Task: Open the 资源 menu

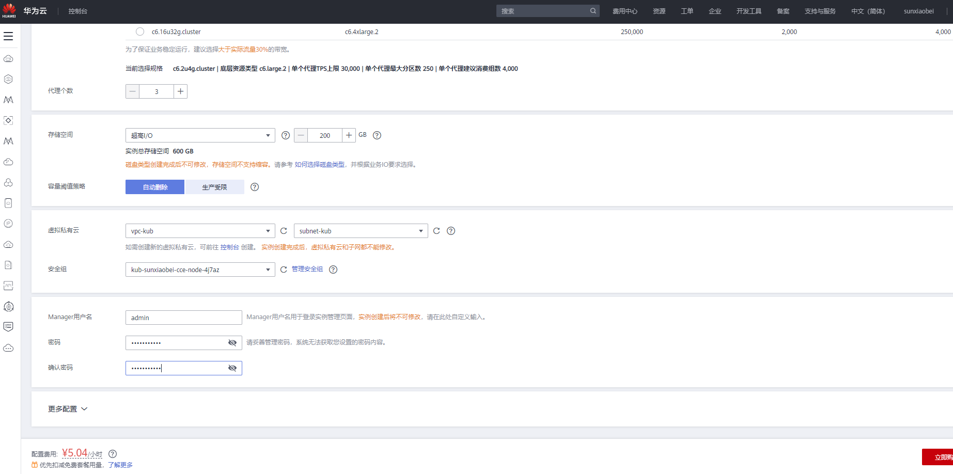Action: [659, 11]
